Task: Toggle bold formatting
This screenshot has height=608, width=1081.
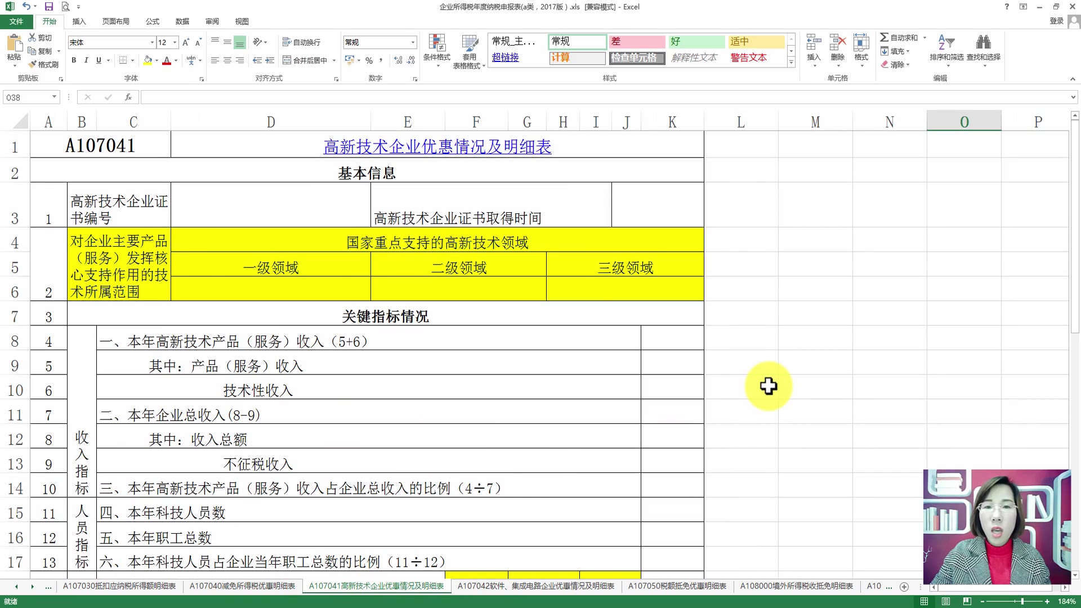Action: (x=74, y=60)
